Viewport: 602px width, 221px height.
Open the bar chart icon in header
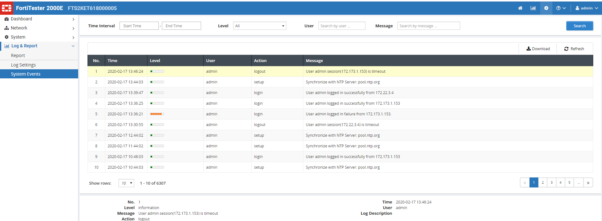533,8
